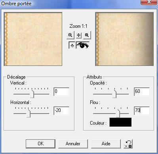Image resolution: width=158 pixels, height=154 pixels.
Task: Click the zoom out magnifier icon
Action: pyautogui.click(x=70, y=35)
